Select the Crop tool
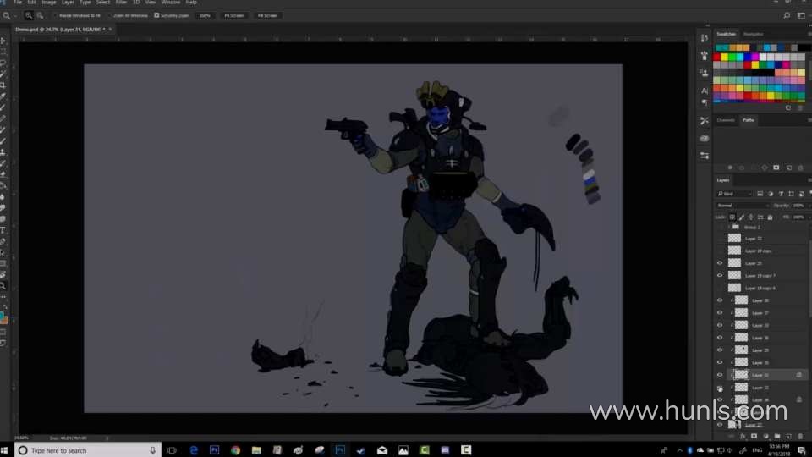The image size is (812, 457). (3, 85)
